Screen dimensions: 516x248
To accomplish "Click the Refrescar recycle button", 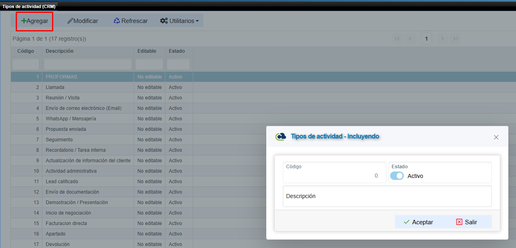I will coord(130,21).
